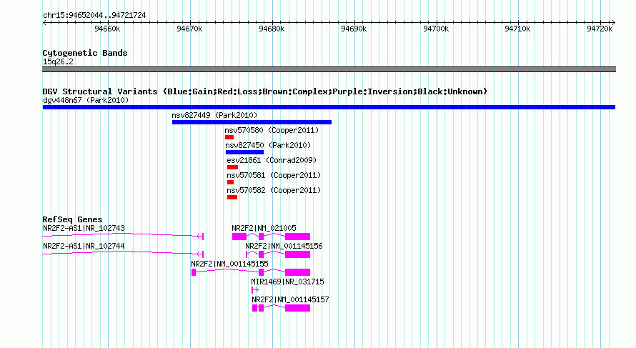Open the nsv570581 (Cooper2011) variant label
The image size is (636, 348).
tap(274, 175)
